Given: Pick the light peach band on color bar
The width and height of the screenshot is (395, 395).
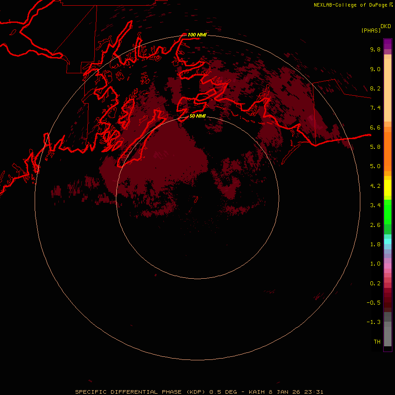Looking at the screenshot, I should pyautogui.click(x=388, y=90).
